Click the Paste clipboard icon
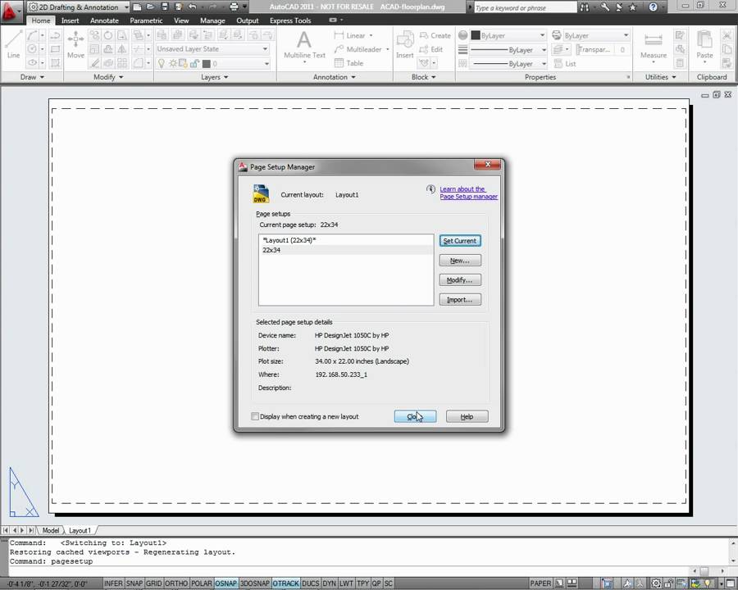This screenshot has height=590, width=738. 704,45
